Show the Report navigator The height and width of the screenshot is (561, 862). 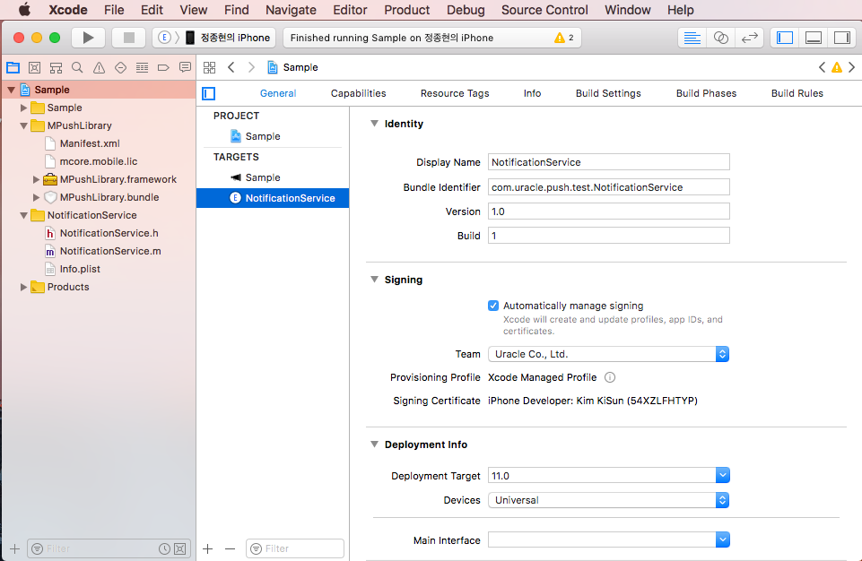coord(185,67)
